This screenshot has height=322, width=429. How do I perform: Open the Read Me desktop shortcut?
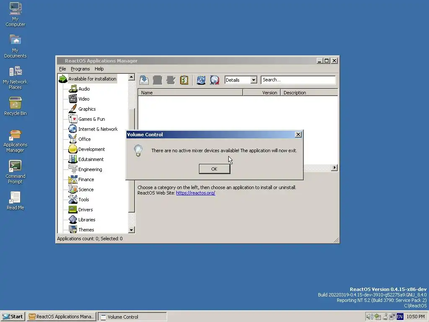point(16,201)
